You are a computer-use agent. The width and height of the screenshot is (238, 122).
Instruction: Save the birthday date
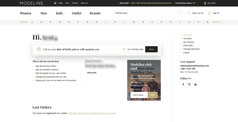(151, 49)
